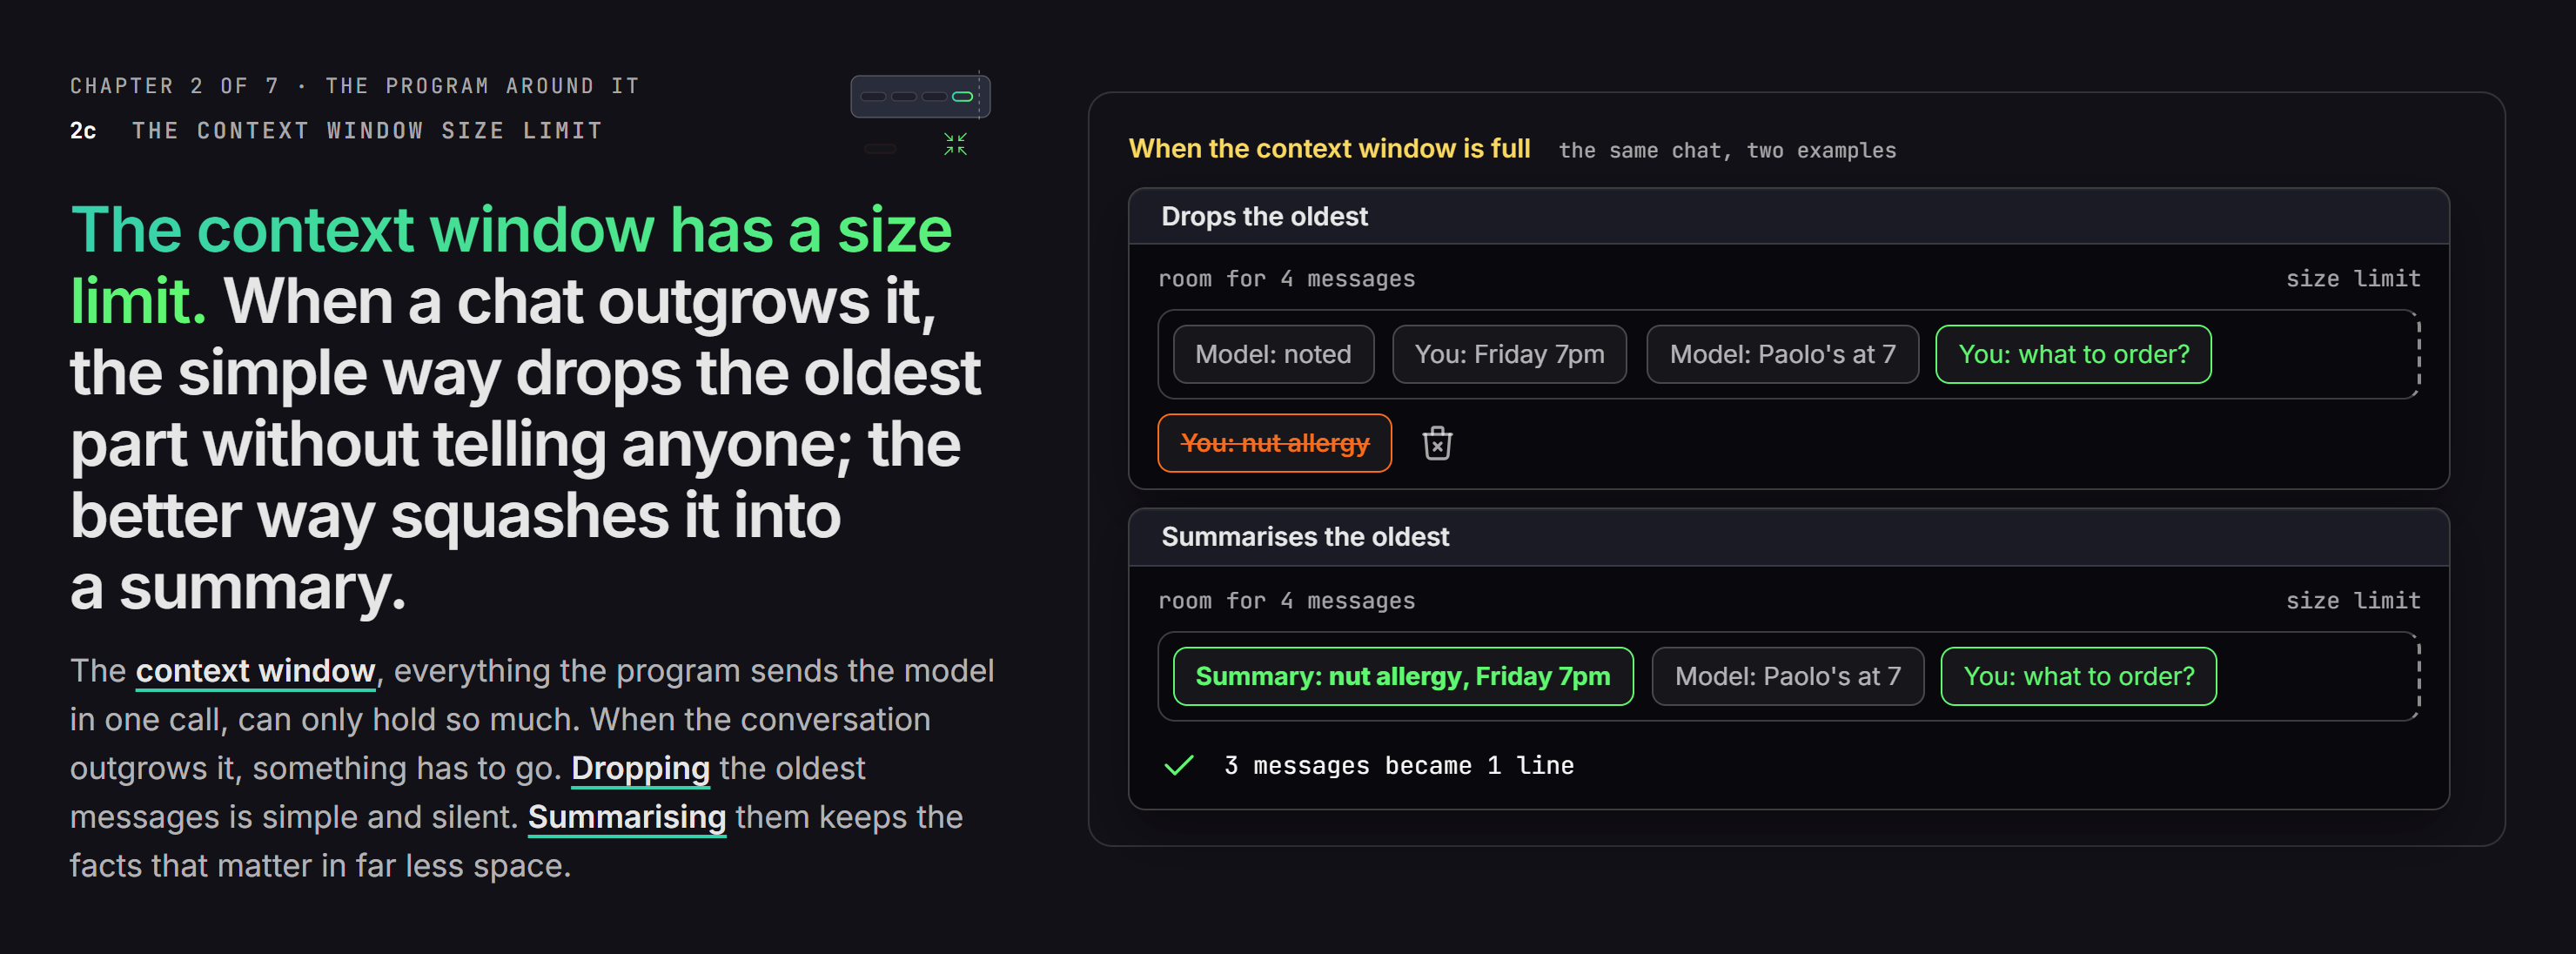Open the 'context window' glossary link
Image resolution: width=2576 pixels, height=954 pixels.
click(256, 671)
